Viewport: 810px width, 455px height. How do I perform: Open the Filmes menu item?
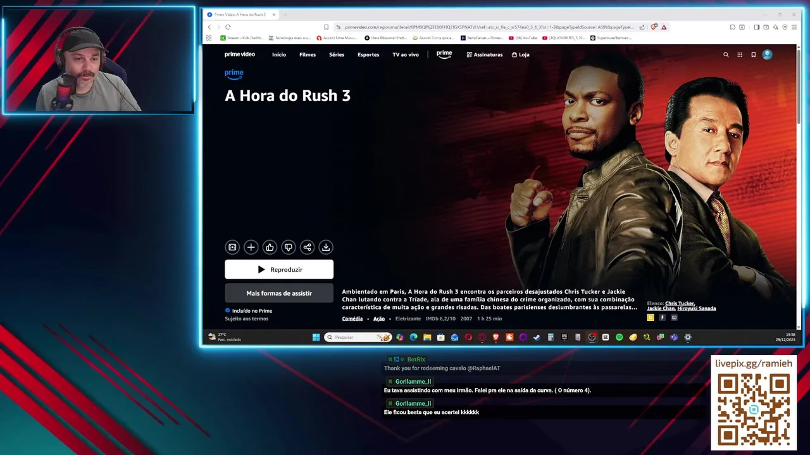tap(308, 54)
